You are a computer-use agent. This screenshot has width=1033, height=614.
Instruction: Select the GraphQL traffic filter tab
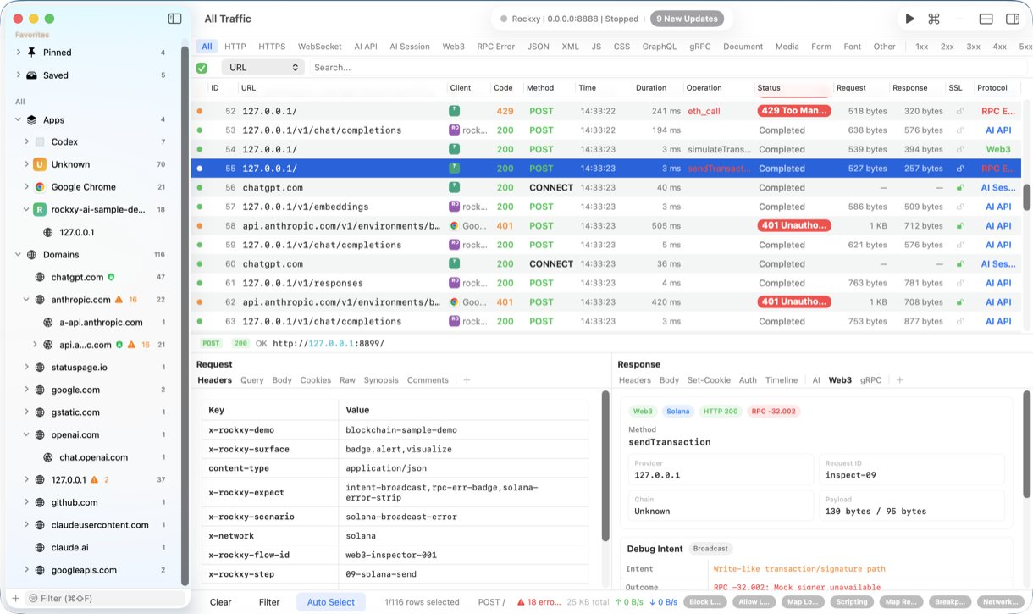point(659,47)
